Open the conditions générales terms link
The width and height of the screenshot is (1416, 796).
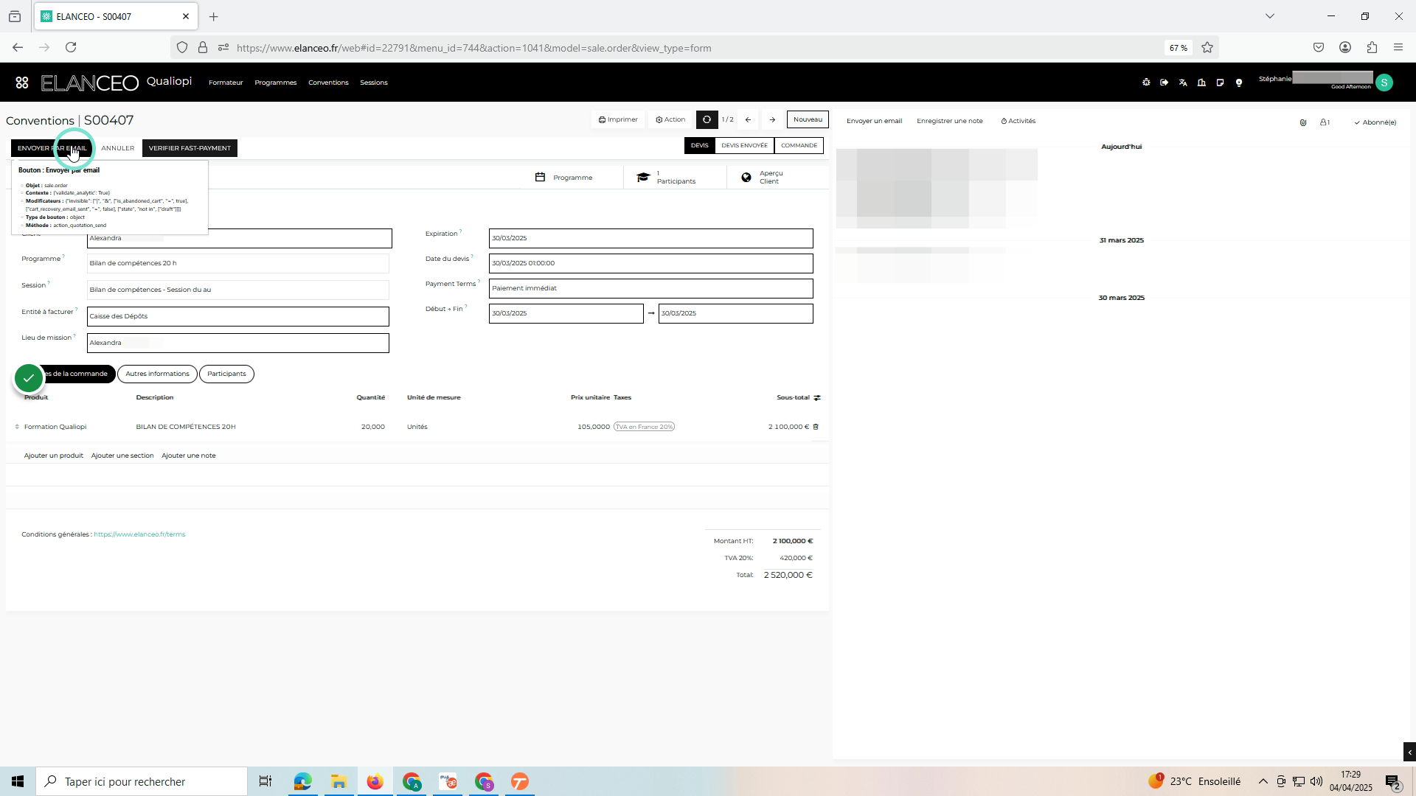(139, 534)
